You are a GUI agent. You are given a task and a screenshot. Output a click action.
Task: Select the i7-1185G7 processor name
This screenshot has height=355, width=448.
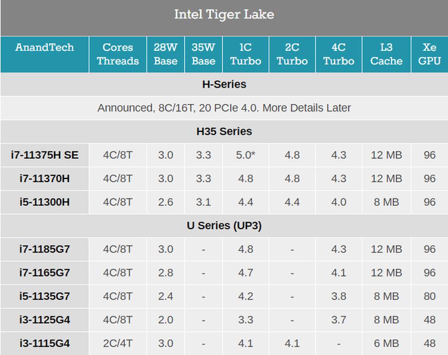(45, 249)
